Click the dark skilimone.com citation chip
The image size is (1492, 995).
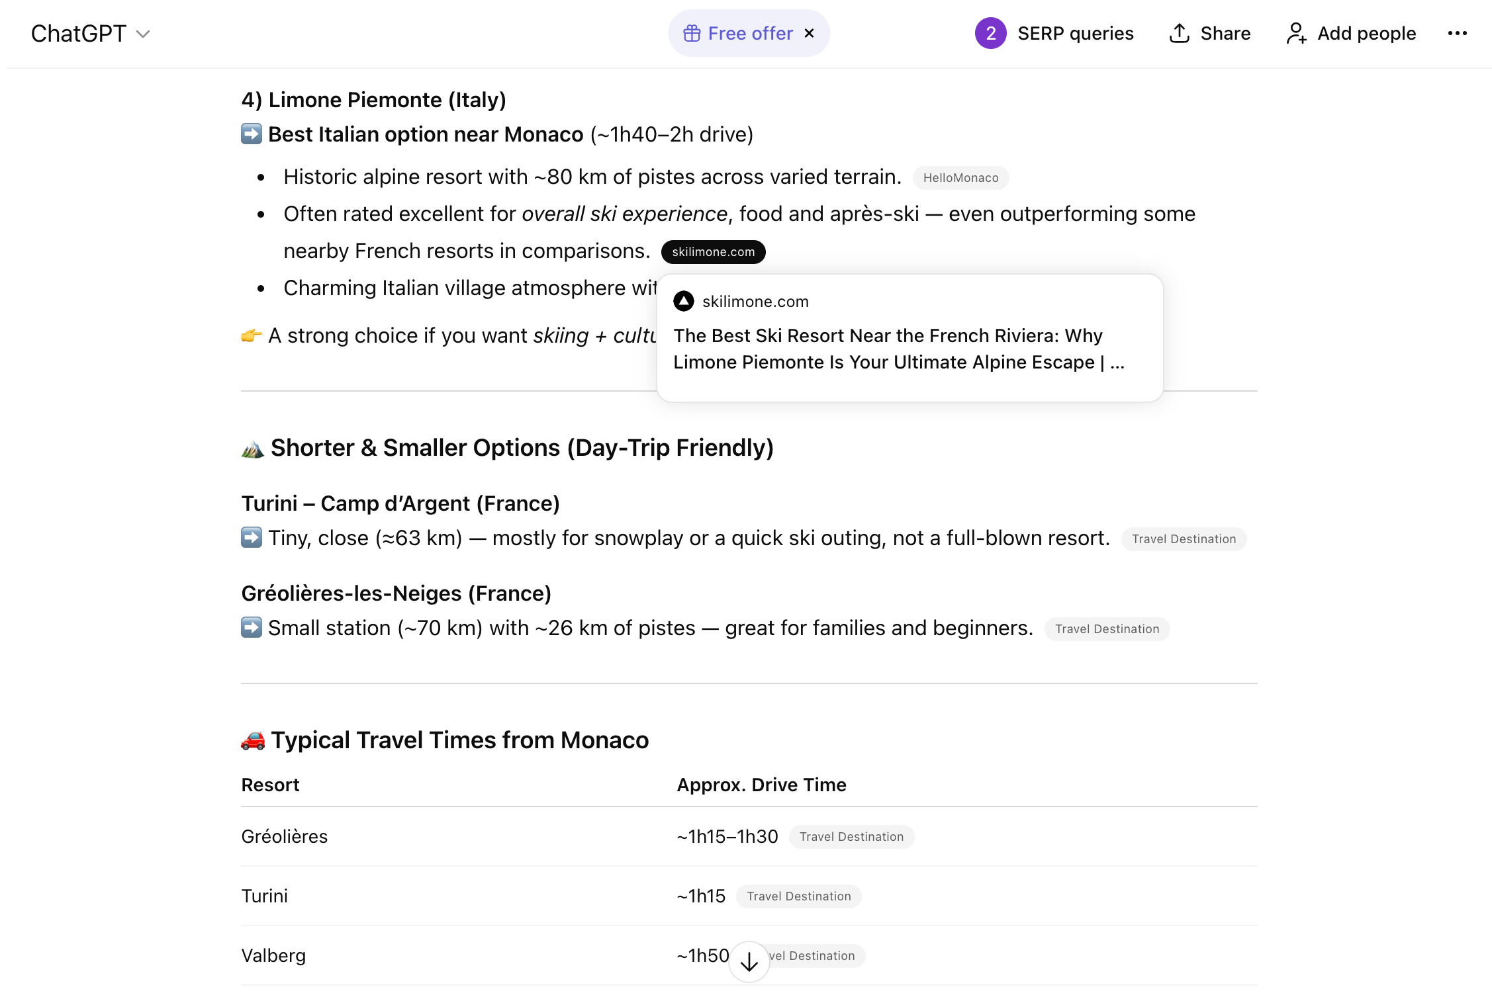click(x=713, y=252)
